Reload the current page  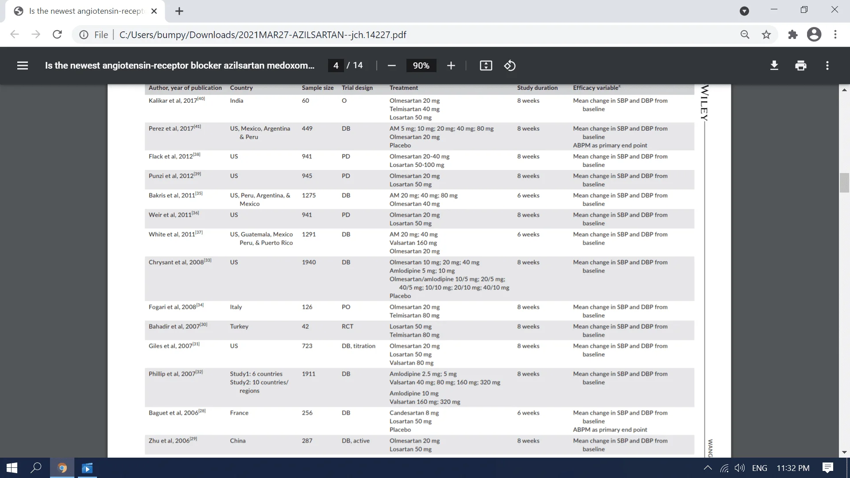(57, 35)
